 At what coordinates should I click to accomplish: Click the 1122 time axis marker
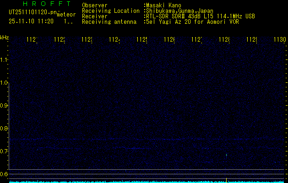[60, 39]
